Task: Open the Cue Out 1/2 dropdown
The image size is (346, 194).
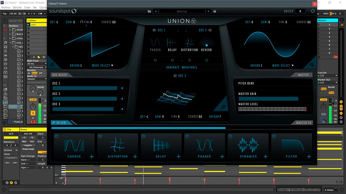Action: tap(327, 76)
